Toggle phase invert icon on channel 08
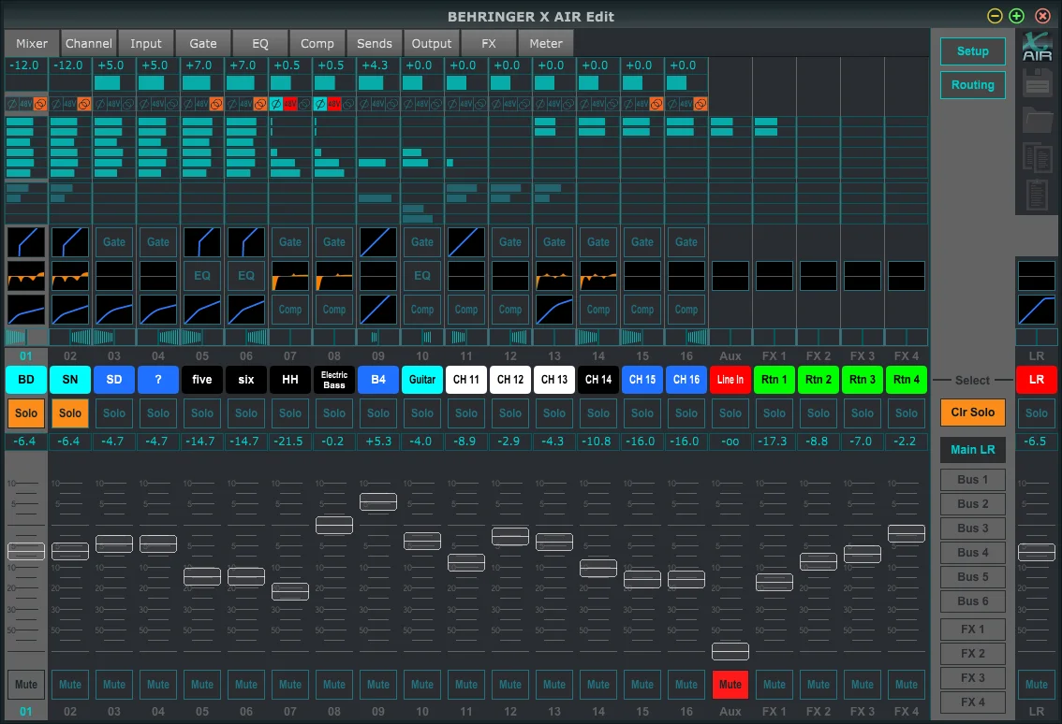The image size is (1062, 724). (320, 104)
